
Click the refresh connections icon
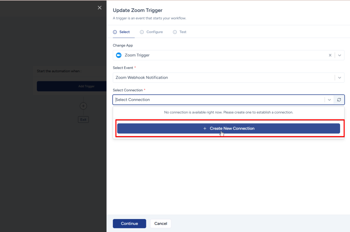point(339,100)
